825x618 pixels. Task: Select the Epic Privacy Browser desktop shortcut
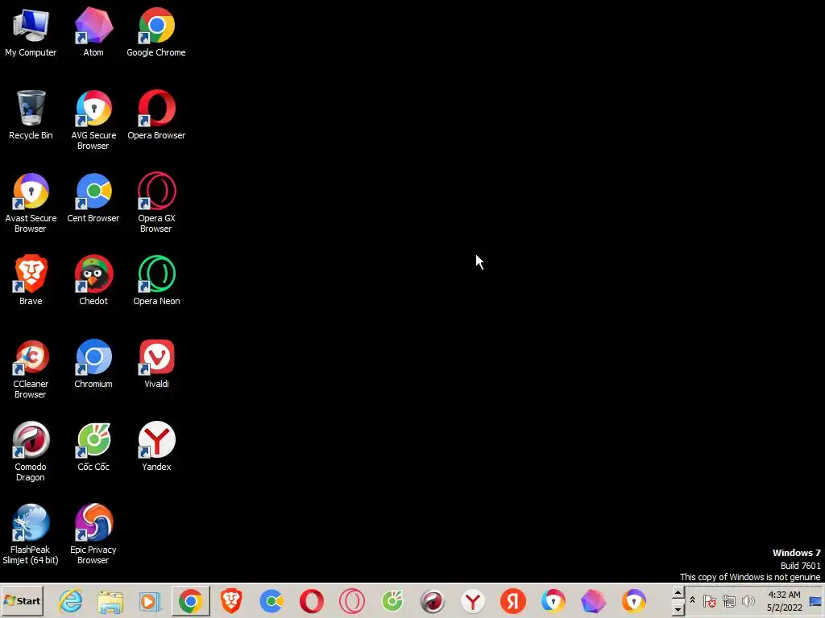[93, 534]
